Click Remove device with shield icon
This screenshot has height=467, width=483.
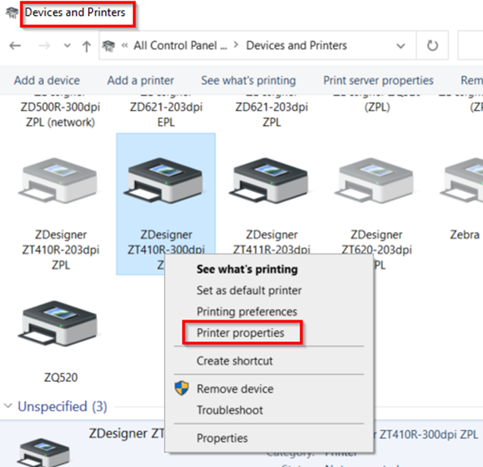coord(235,389)
